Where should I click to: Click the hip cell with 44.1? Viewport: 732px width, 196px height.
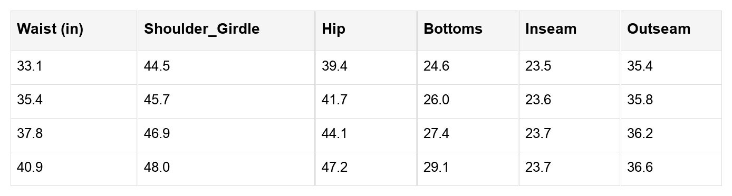366,135
